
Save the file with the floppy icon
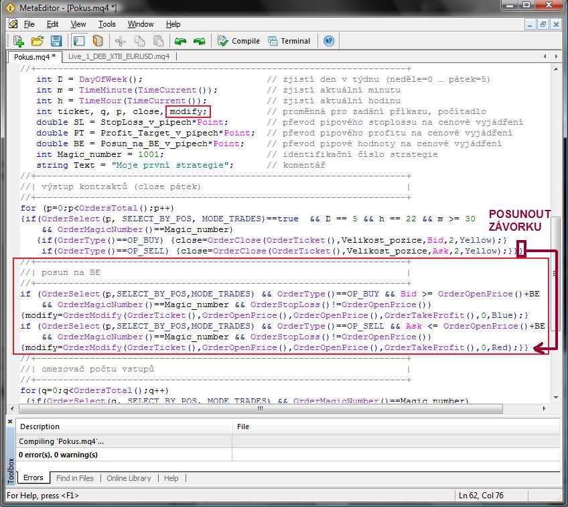[x=56, y=41]
